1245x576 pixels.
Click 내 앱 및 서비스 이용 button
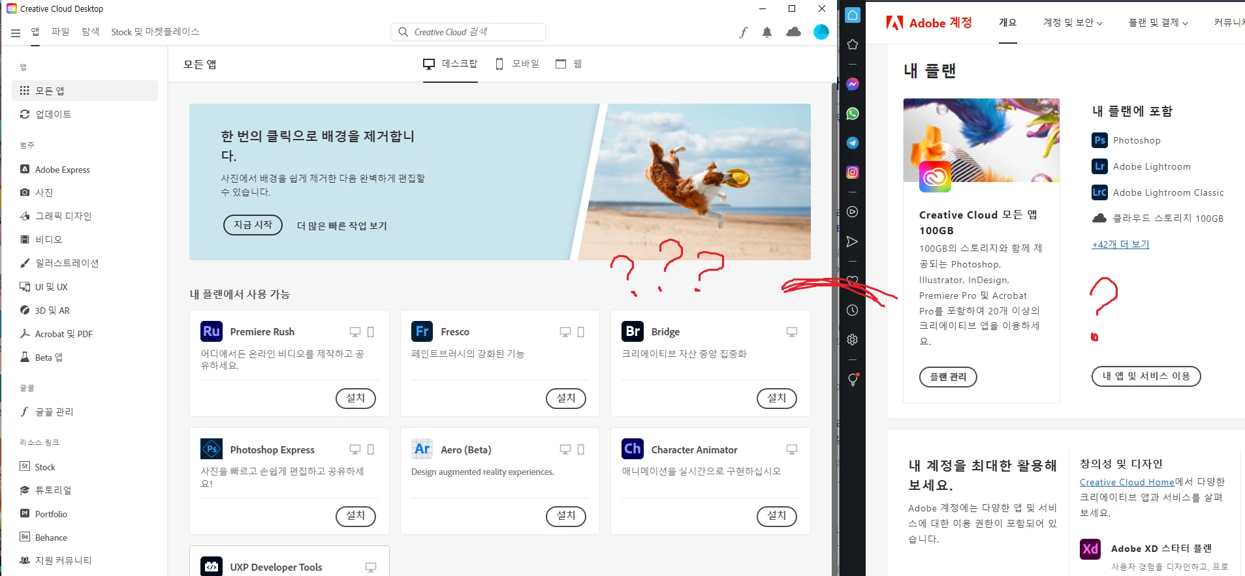(x=1146, y=376)
